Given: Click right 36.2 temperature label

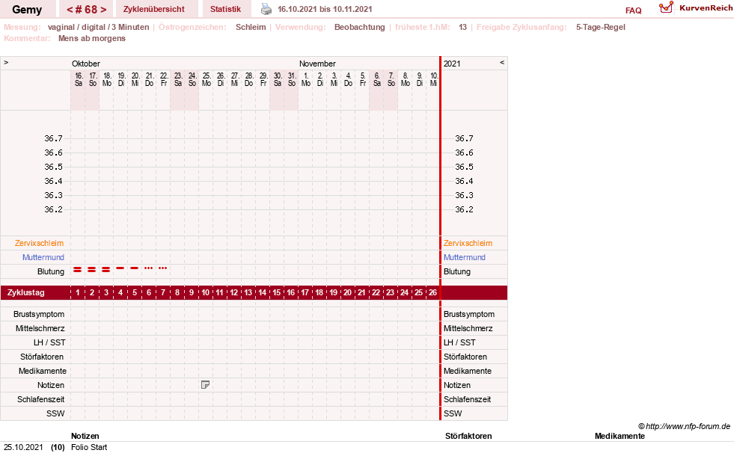Looking at the screenshot, I should tap(464, 209).
